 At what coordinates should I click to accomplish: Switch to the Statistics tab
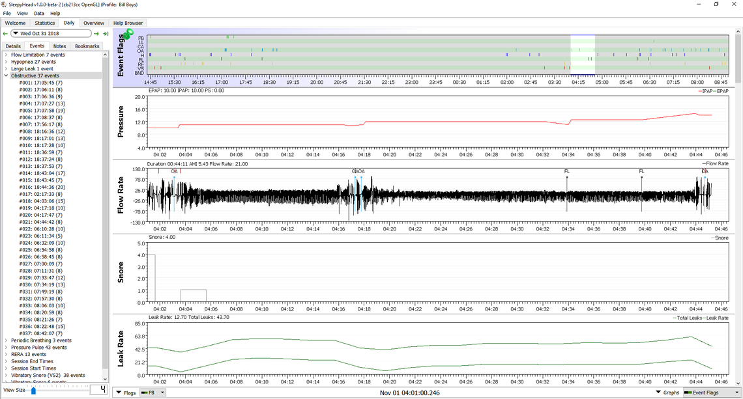pos(44,23)
